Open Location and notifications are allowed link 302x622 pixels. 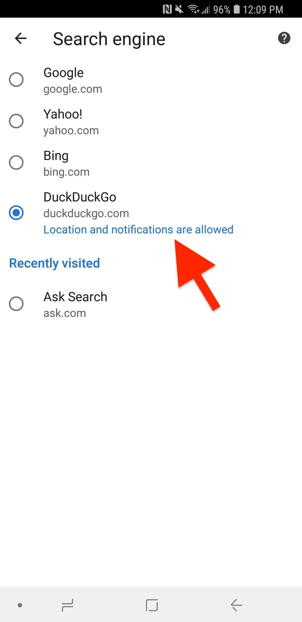pyautogui.click(x=138, y=229)
